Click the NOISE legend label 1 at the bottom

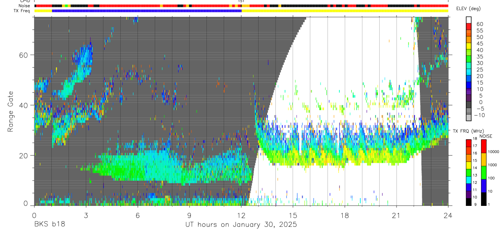490,204
